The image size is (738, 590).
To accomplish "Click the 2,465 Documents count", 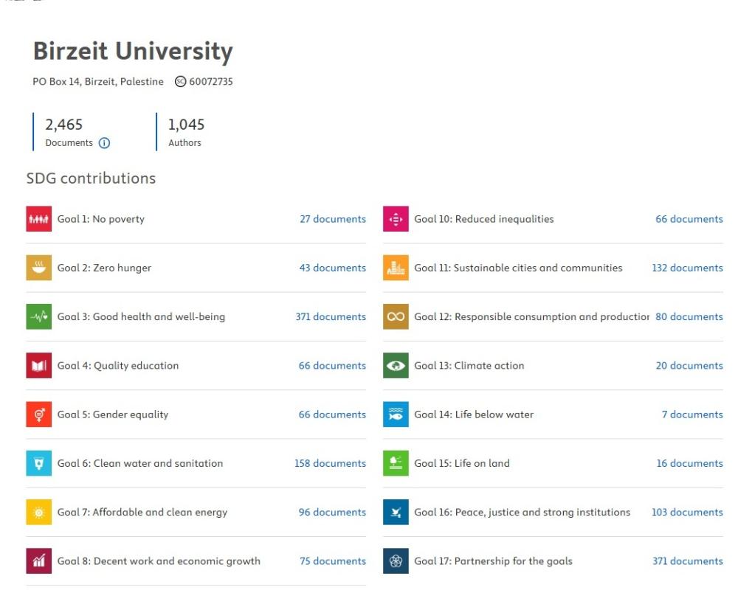I will (x=64, y=125).
